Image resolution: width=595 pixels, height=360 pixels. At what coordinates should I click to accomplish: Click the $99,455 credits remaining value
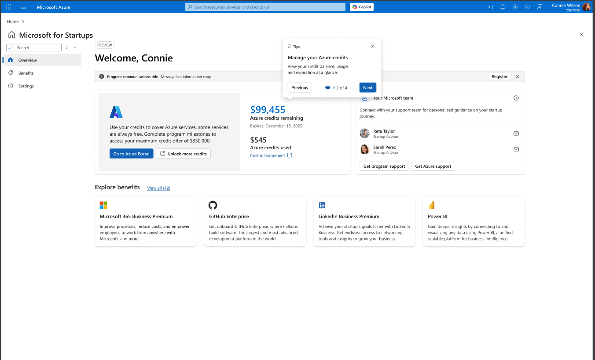pyautogui.click(x=268, y=109)
